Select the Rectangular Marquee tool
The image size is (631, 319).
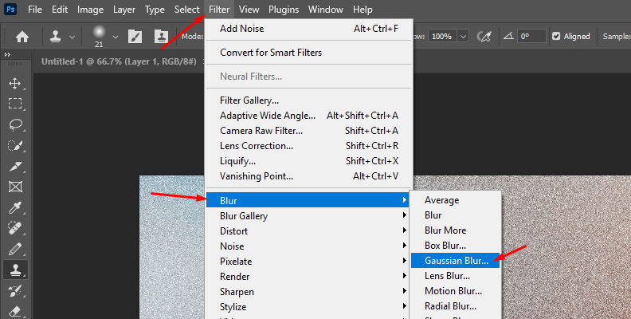pos(15,104)
